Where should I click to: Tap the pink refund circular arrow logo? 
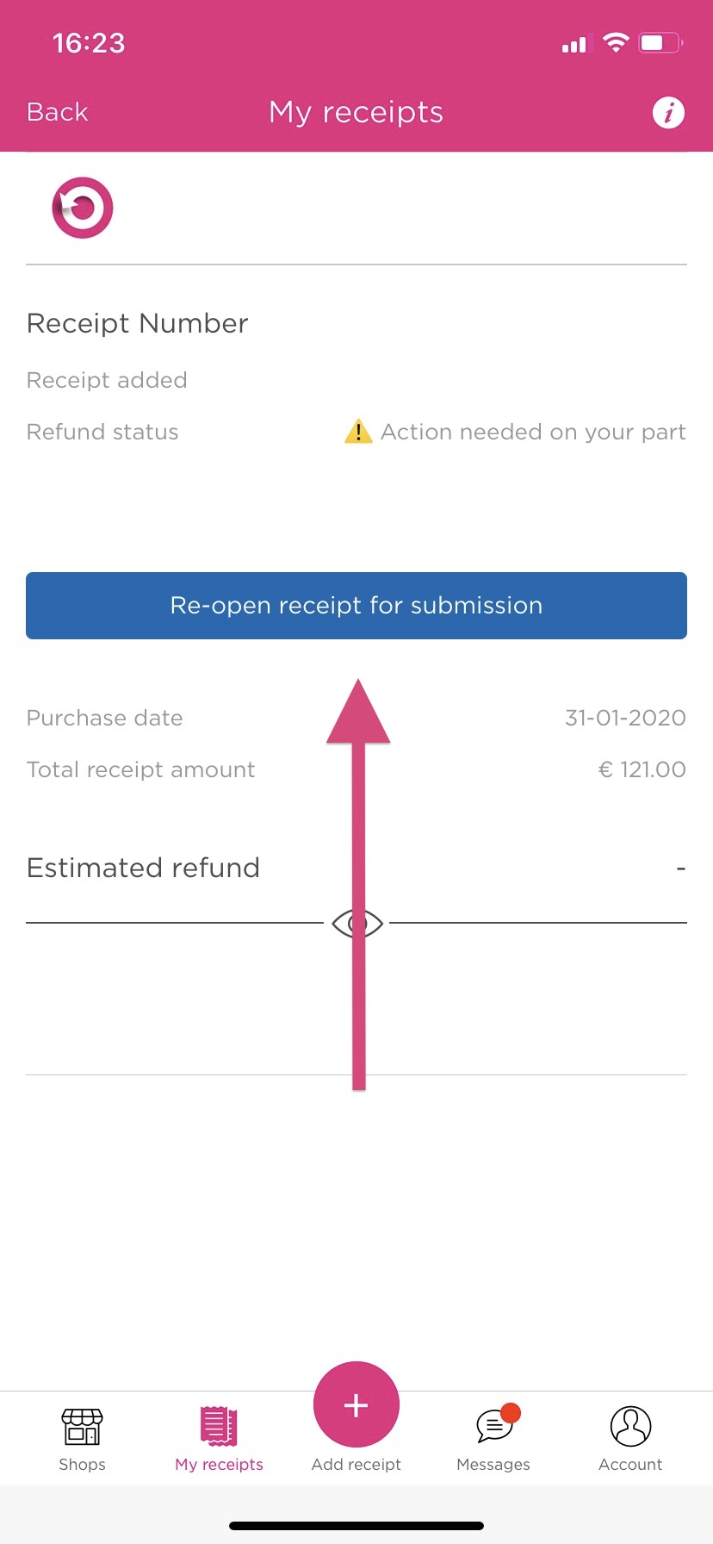pyautogui.click(x=83, y=208)
